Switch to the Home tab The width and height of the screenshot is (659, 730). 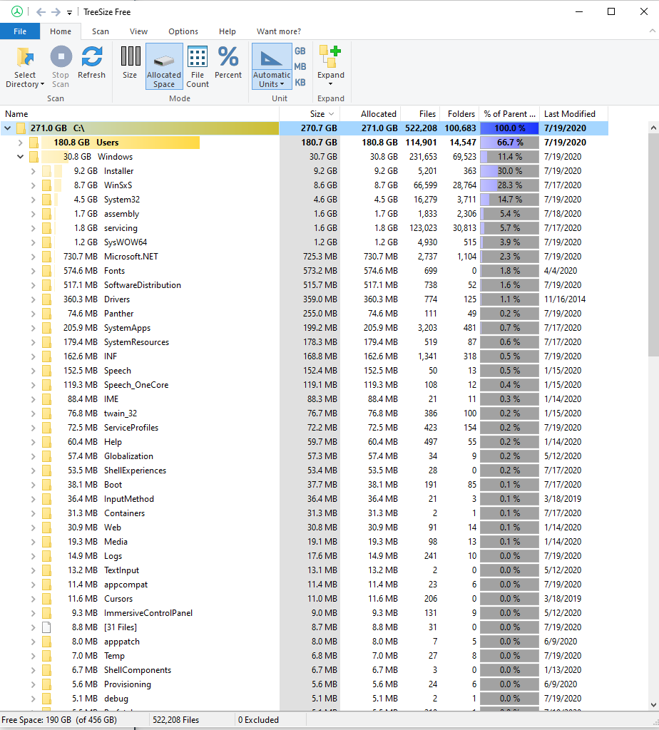[61, 31]
